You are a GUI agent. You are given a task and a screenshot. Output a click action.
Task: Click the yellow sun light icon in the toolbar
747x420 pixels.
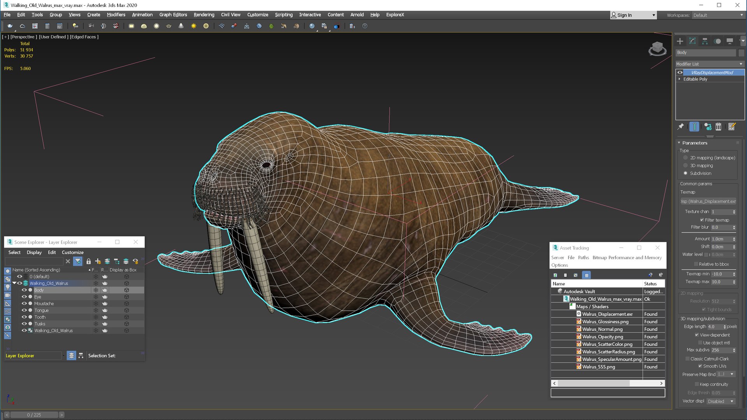click(193, 26)
